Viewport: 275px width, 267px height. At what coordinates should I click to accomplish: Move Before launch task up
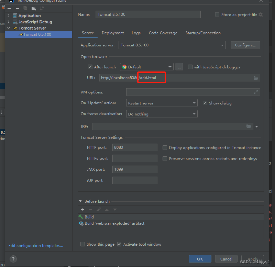(107, 210)
